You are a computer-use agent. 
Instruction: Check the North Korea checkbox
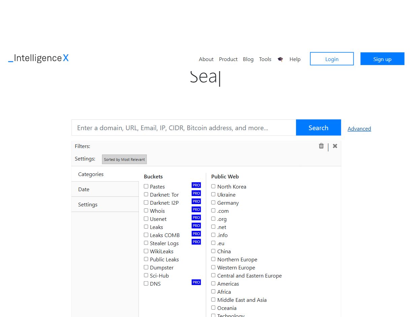click(x=213, y=186)
